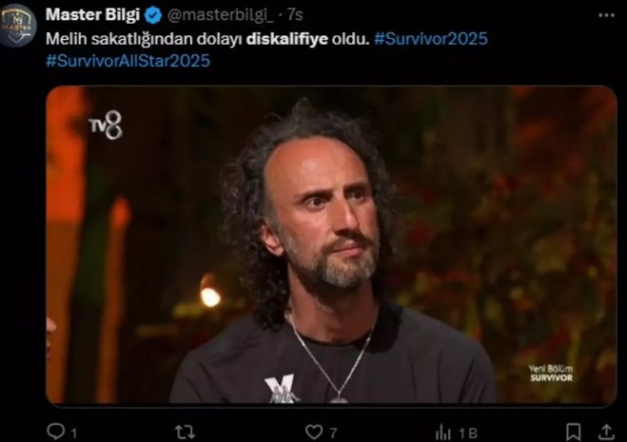Screen dimensions: 627x442
Task: Open the #SurvivorAllStar2025 hashtag link
Action: 127,61
